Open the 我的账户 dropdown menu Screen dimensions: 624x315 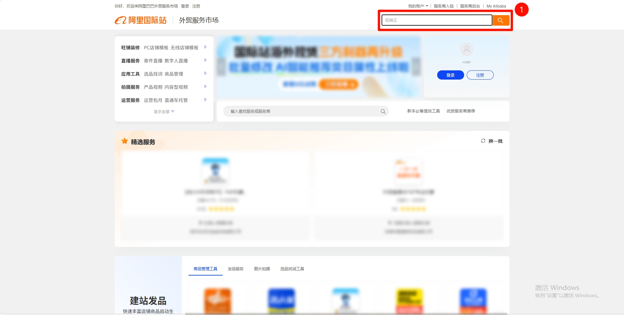coord(418,6)
